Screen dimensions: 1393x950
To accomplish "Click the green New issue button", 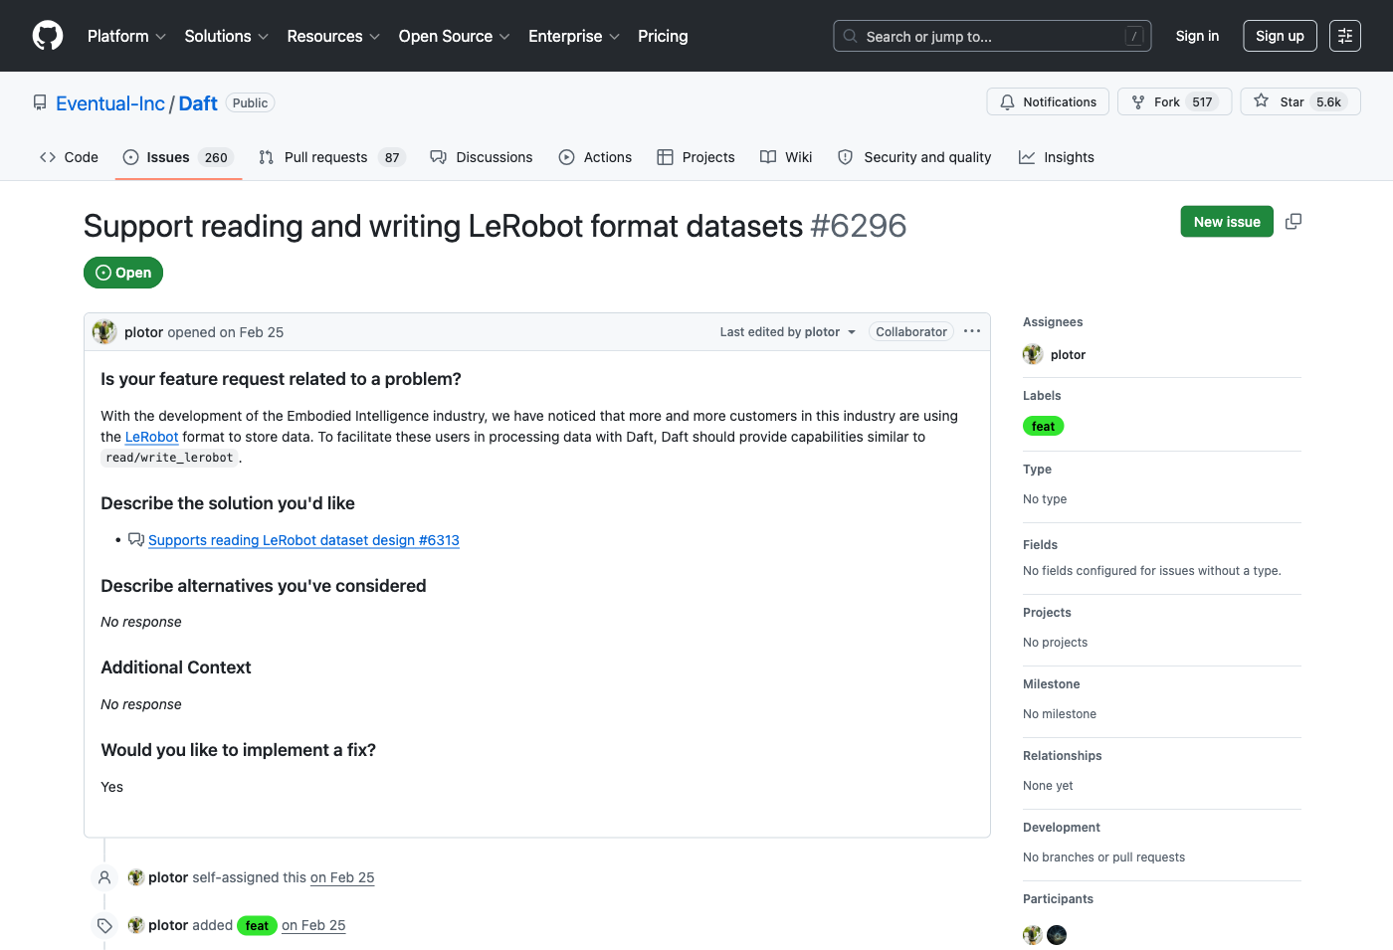I will tap(1227, 221).
